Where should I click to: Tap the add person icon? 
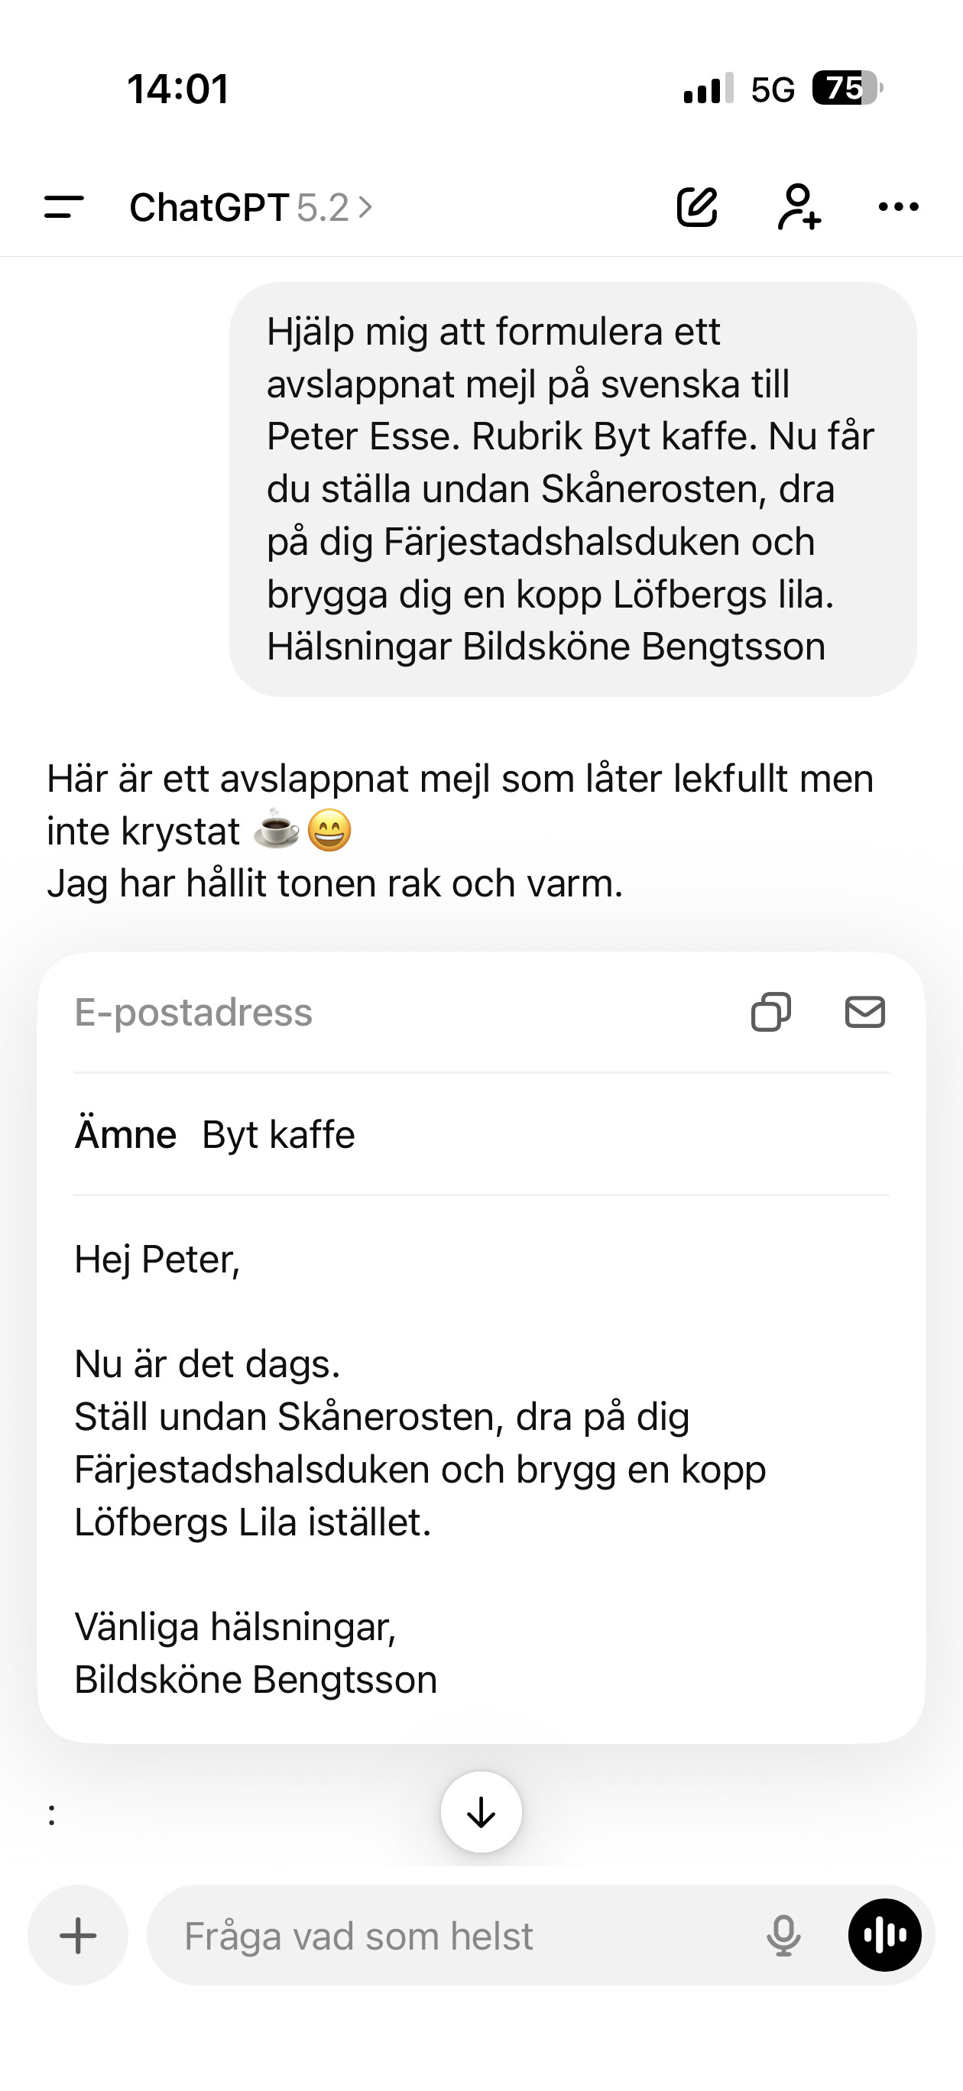(x=799, y=207)
